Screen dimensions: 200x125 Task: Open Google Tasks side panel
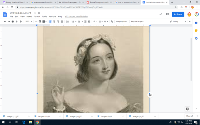click(x=196, y=38)
